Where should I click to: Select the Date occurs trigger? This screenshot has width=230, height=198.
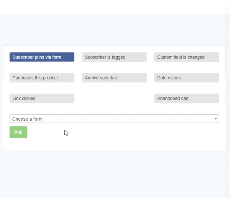point(187,78)
